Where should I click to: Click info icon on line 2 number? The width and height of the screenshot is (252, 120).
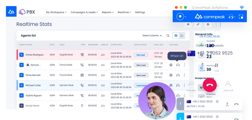pos(217,117)
